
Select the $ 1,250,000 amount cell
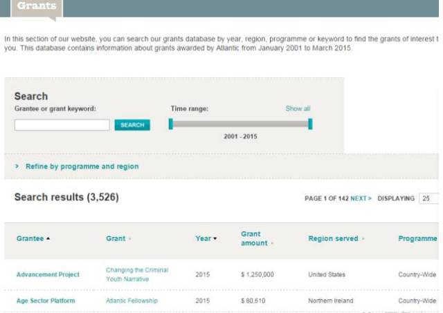[x=257, y=274]
